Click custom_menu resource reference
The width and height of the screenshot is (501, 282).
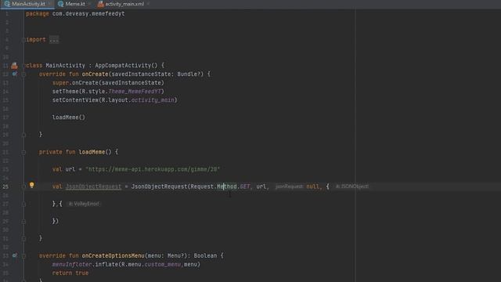(163, 265)
